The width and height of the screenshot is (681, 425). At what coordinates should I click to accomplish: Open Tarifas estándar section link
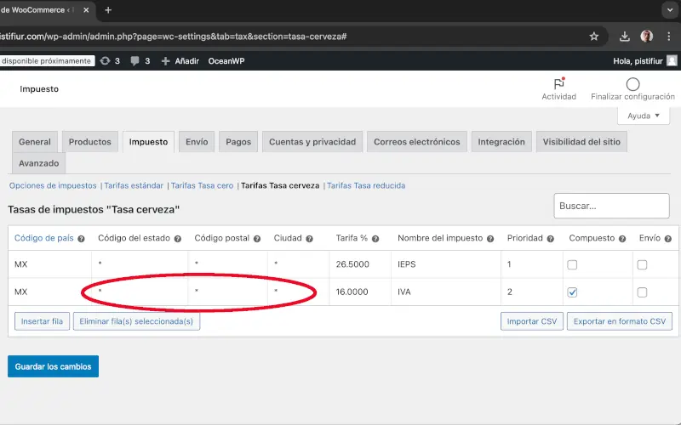tap(134, 185)
